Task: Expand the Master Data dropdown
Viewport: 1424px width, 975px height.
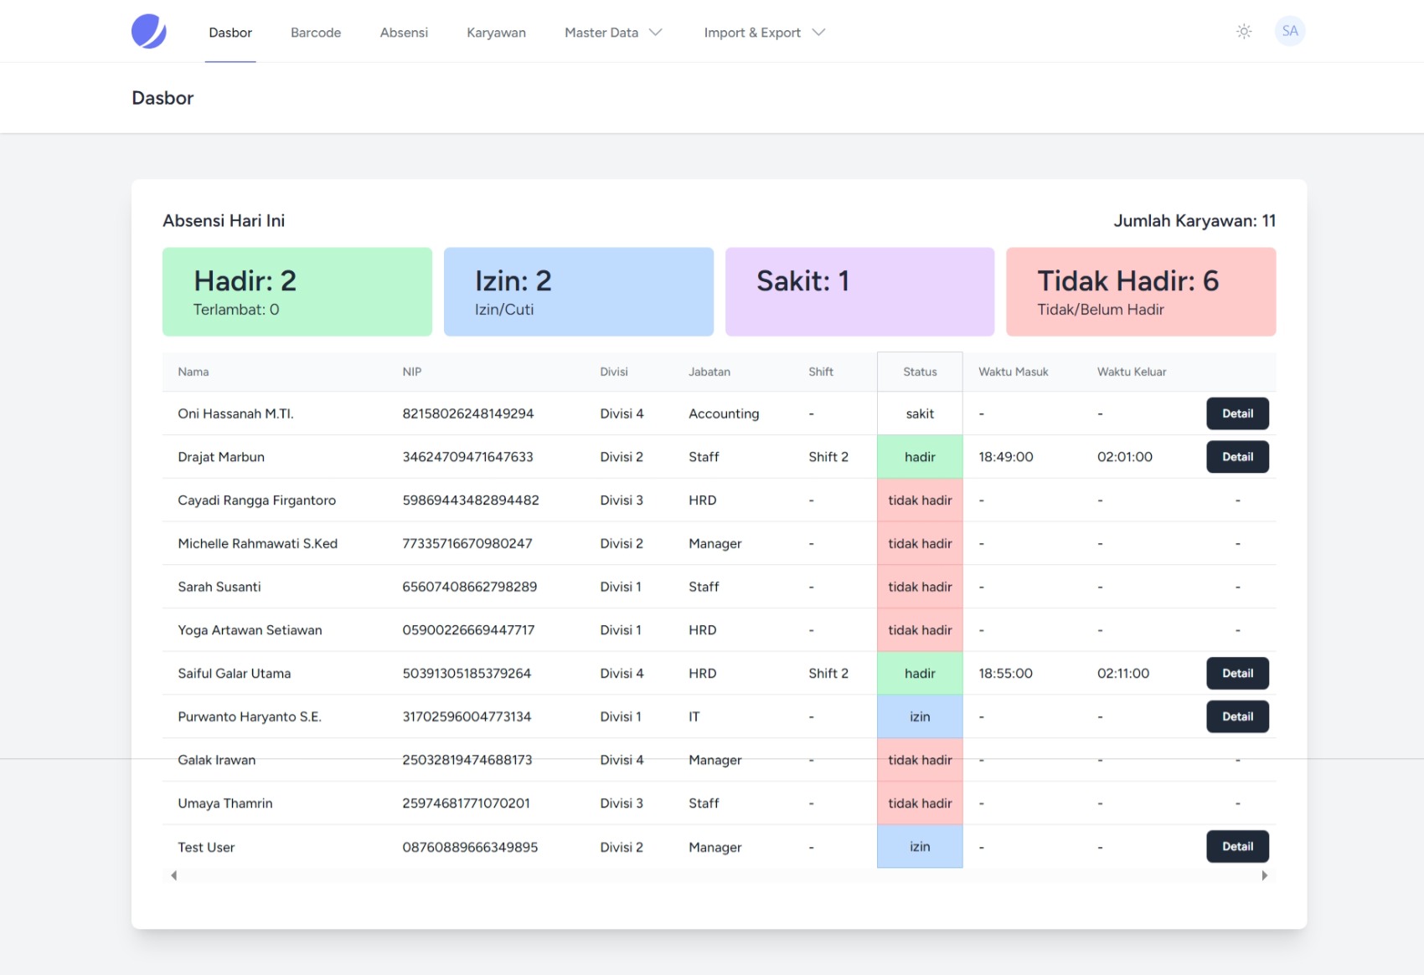Action: 613,33
